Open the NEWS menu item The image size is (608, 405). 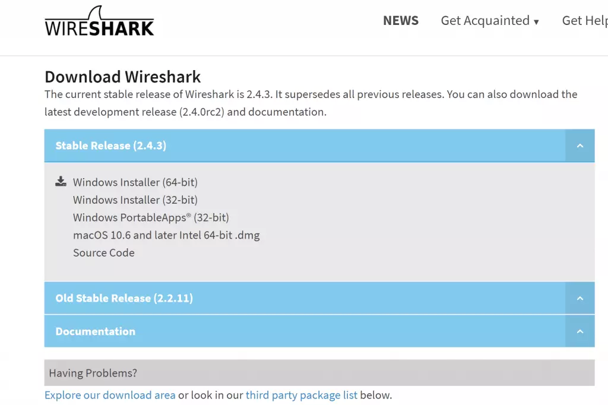(400, 20)
